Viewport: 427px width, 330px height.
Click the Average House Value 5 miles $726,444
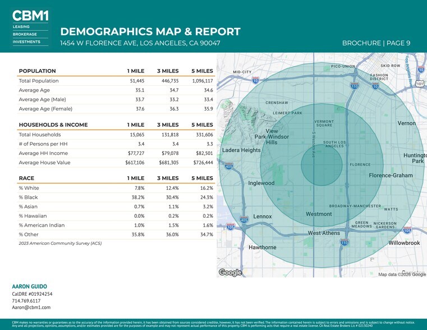click(203, 163)
